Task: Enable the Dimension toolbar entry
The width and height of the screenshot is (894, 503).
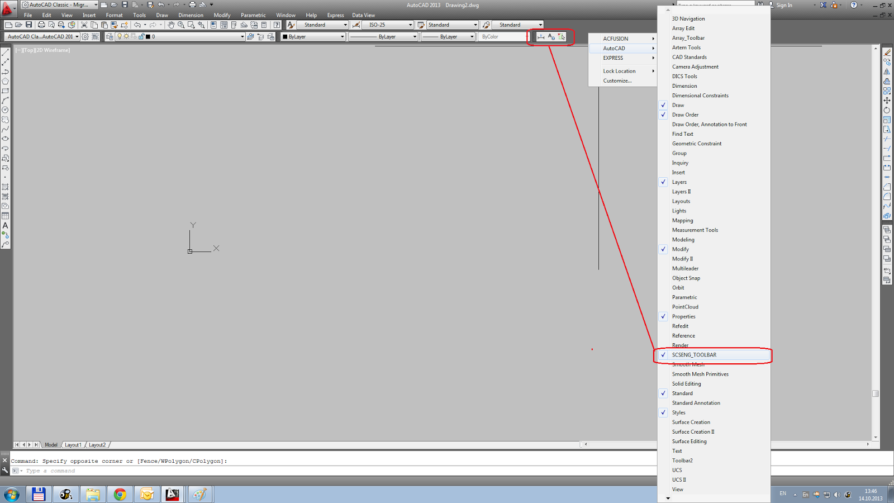Action: tap(714, 86)
